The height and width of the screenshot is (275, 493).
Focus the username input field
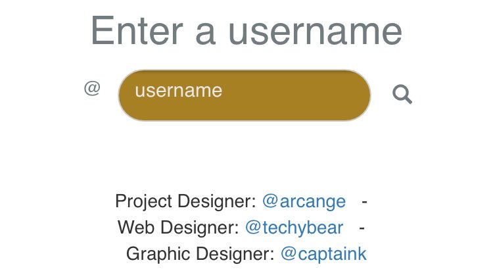coord(245,95)
